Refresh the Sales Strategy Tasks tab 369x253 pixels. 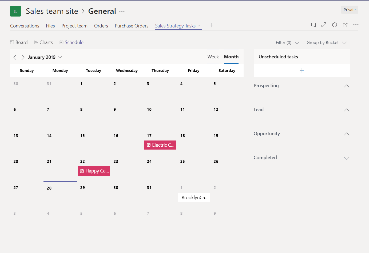coord(335,25)
